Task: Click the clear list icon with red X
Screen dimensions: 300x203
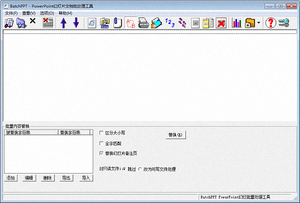Action: (47, 23)
